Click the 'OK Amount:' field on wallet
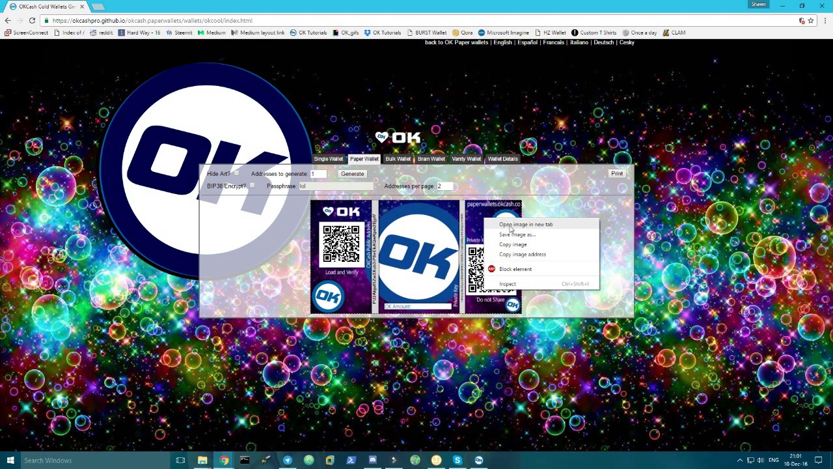This screenshot has width=833, height=469. point(418,306)
